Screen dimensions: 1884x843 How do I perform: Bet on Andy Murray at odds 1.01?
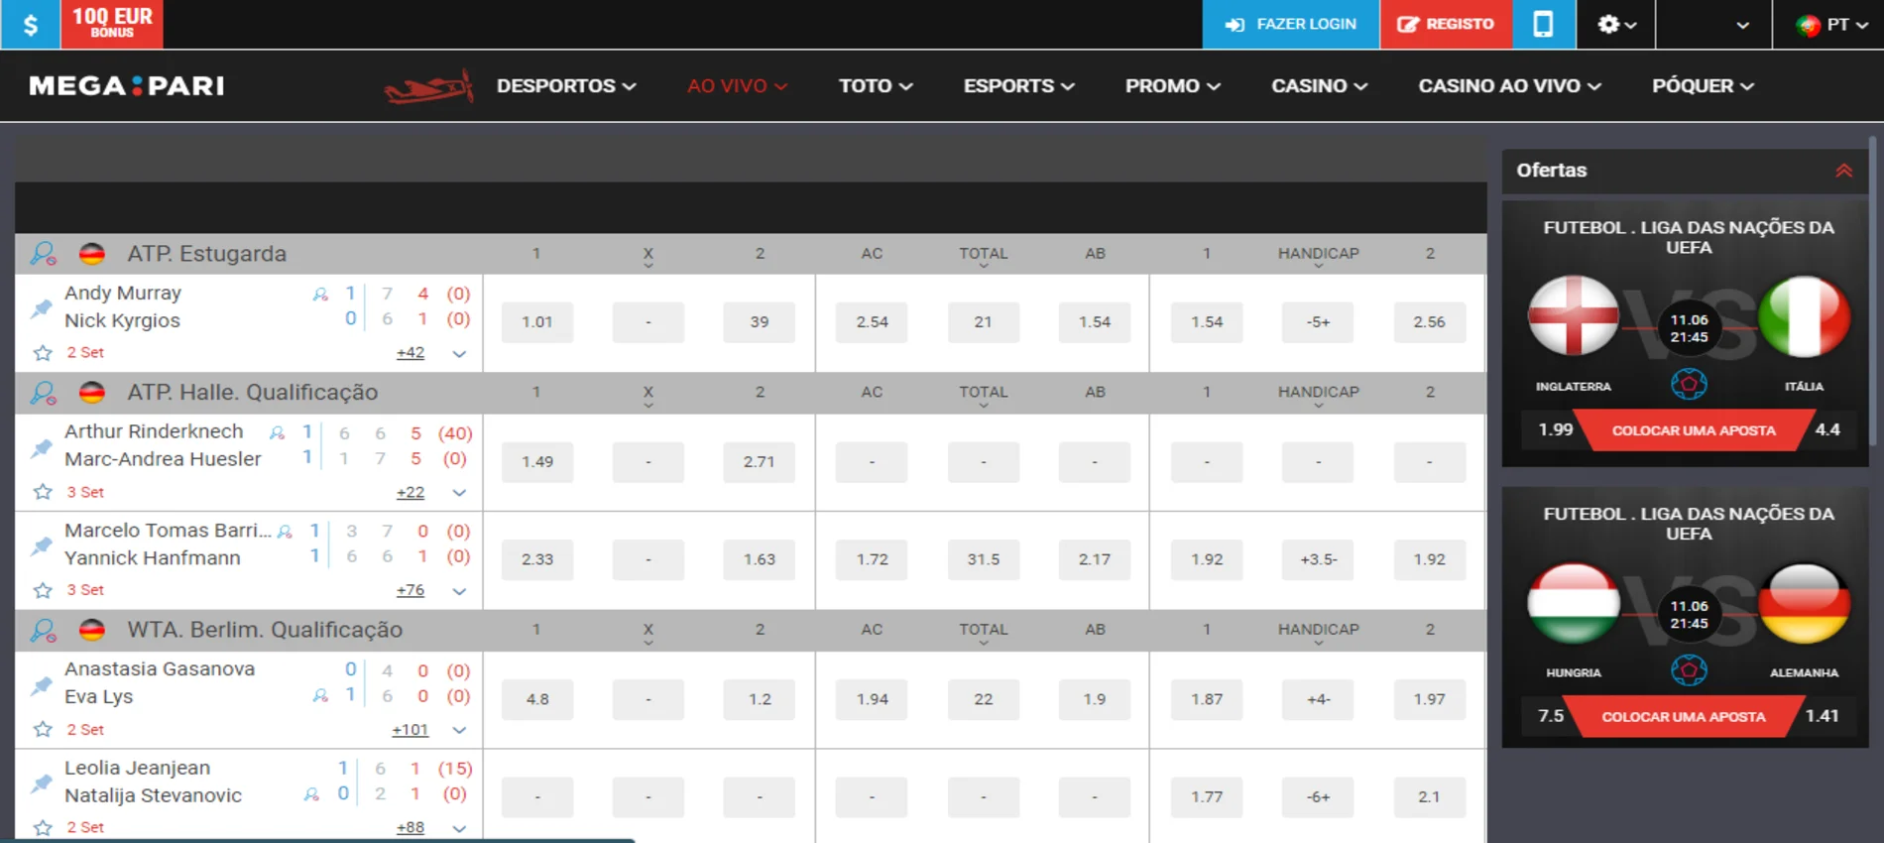point(537,322)
